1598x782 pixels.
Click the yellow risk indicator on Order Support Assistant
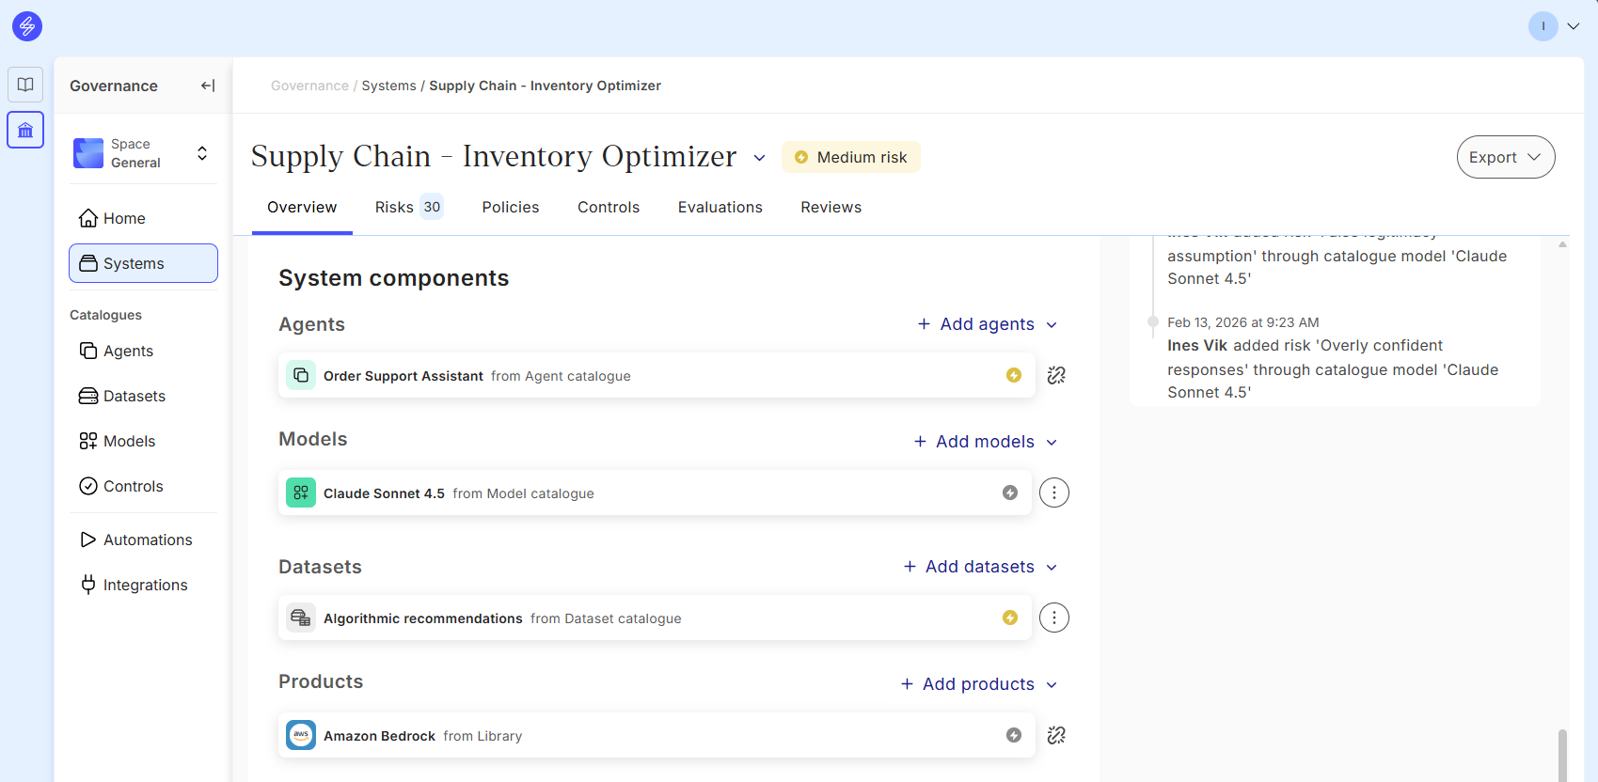coord(1013,375)
